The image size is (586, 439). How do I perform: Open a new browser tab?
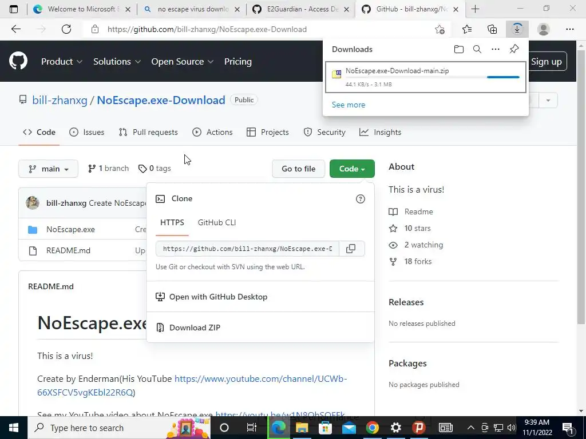click(x=475, y=9)
